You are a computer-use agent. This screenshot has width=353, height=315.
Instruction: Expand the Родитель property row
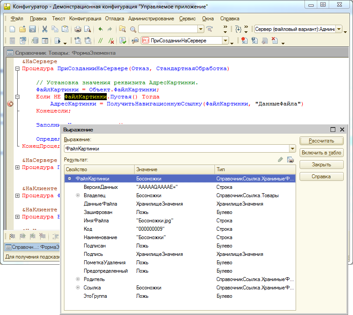tap(78, 279)
